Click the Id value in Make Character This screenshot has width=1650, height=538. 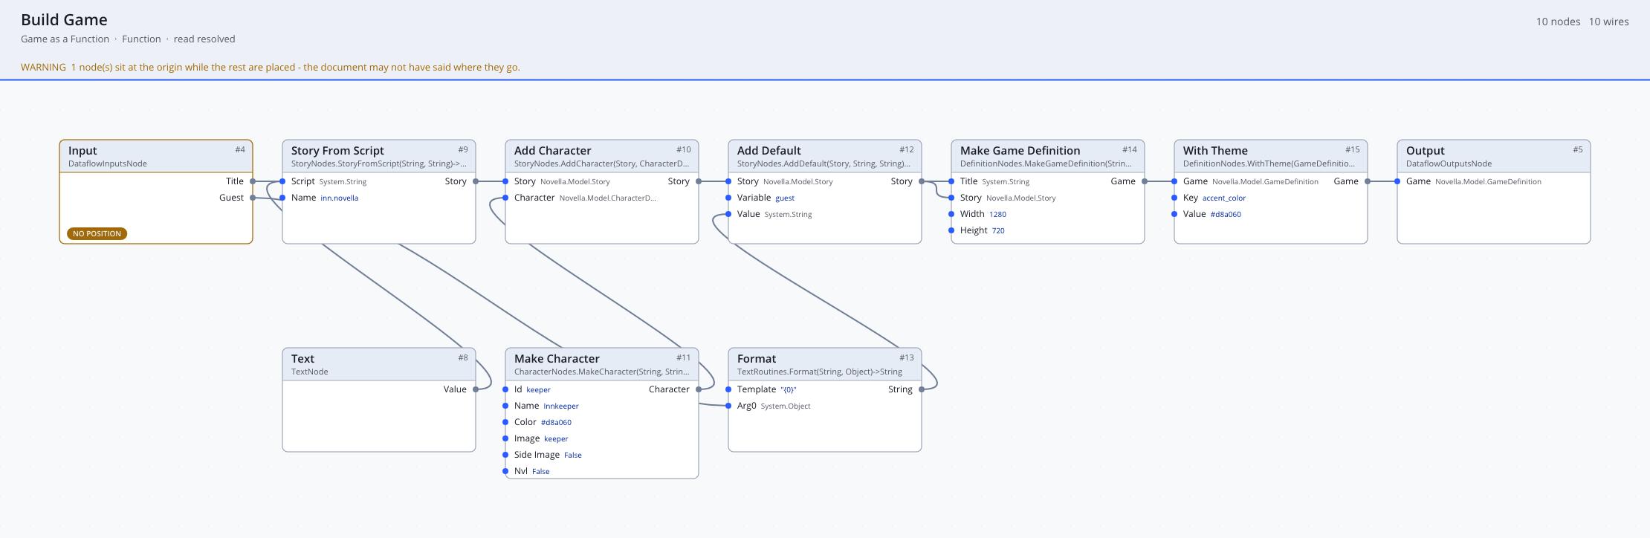[538, 390]
